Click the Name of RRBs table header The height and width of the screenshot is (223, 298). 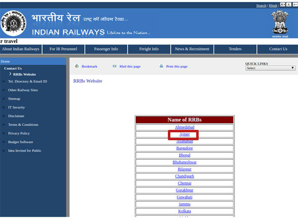(185, 120)
